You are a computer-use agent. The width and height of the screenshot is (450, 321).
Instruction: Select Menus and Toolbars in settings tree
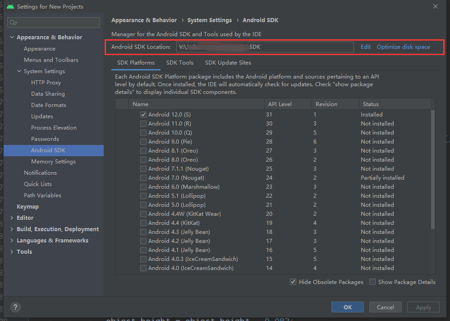[51, 60]
